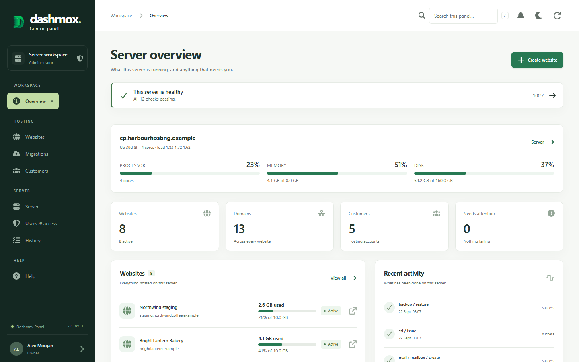Viewport: 579px width, 362px height.
Task: Open Customers in the sidebar
Action: point(47,171)
